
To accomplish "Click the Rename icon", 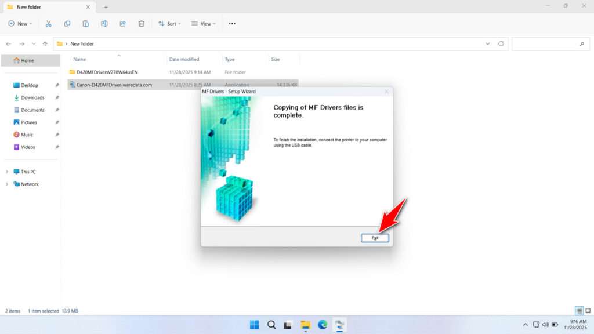I will tap(104, 23).
